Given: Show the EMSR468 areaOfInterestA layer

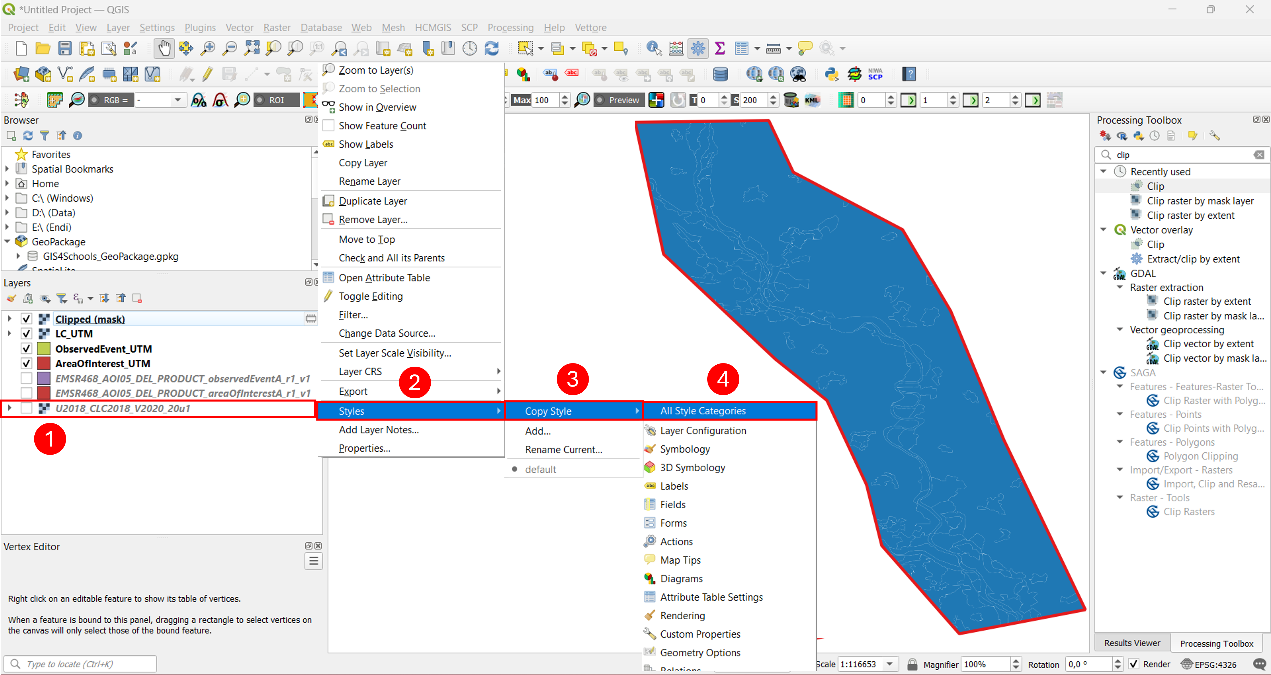Looking at the screenshot, I should [27, 393].
